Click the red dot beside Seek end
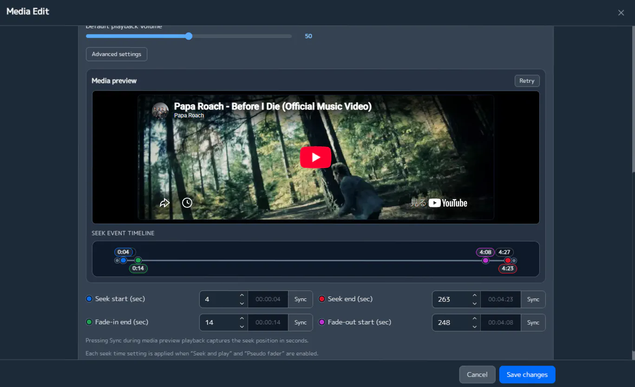This screenshot has width=635, height=387. tap(322, 299)
